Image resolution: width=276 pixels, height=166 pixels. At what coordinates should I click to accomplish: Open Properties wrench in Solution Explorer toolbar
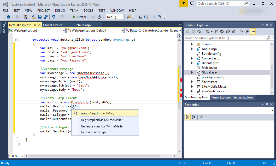(247, 32)
